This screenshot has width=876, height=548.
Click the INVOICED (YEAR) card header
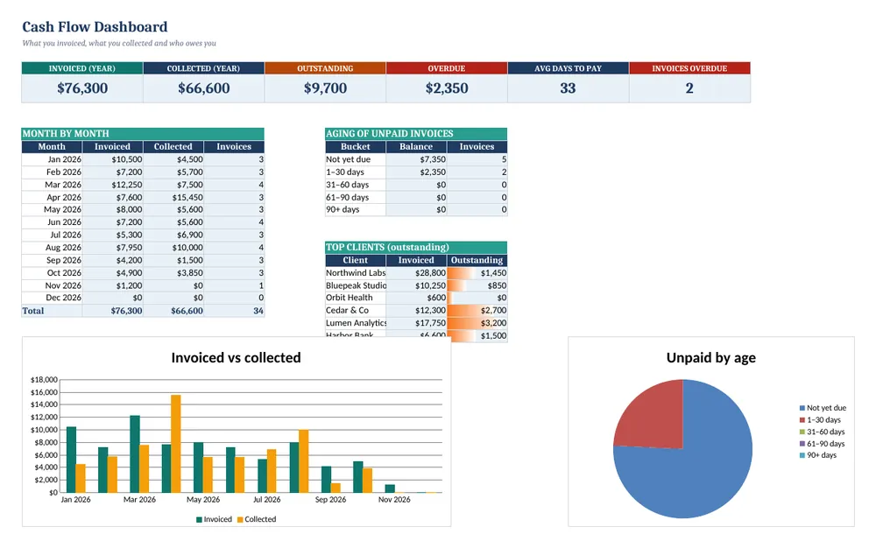click(x=82, y=68)
